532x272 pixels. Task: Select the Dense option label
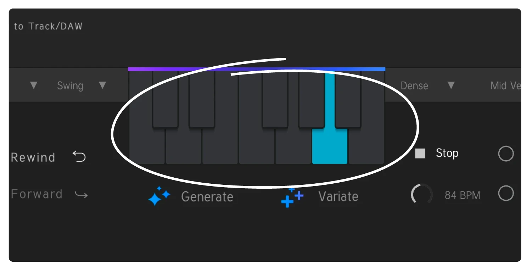[414, 86]
